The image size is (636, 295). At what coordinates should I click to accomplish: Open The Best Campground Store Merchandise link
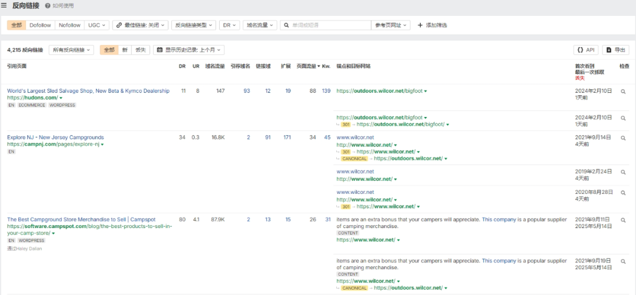click(81, 220)
